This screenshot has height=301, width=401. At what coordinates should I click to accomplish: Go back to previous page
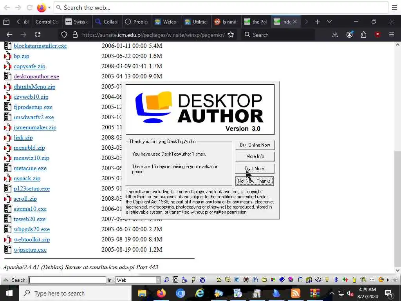(9, 34)
